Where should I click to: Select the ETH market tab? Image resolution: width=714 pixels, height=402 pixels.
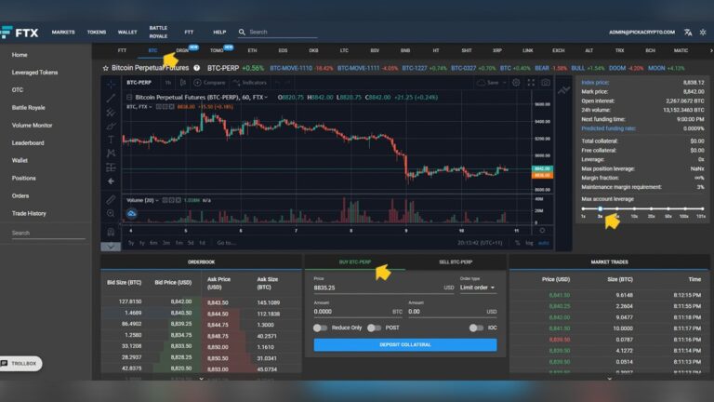click(x=252, y=50)
